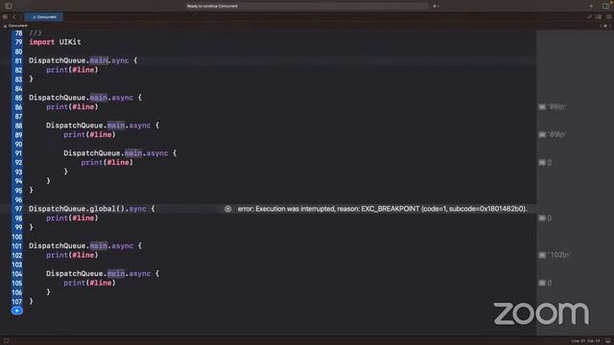Image resolution: width=614 pixels, height=345 pixels.
Task: Click DispatchQueue.main.async on line 85
Action: [81, 98]
